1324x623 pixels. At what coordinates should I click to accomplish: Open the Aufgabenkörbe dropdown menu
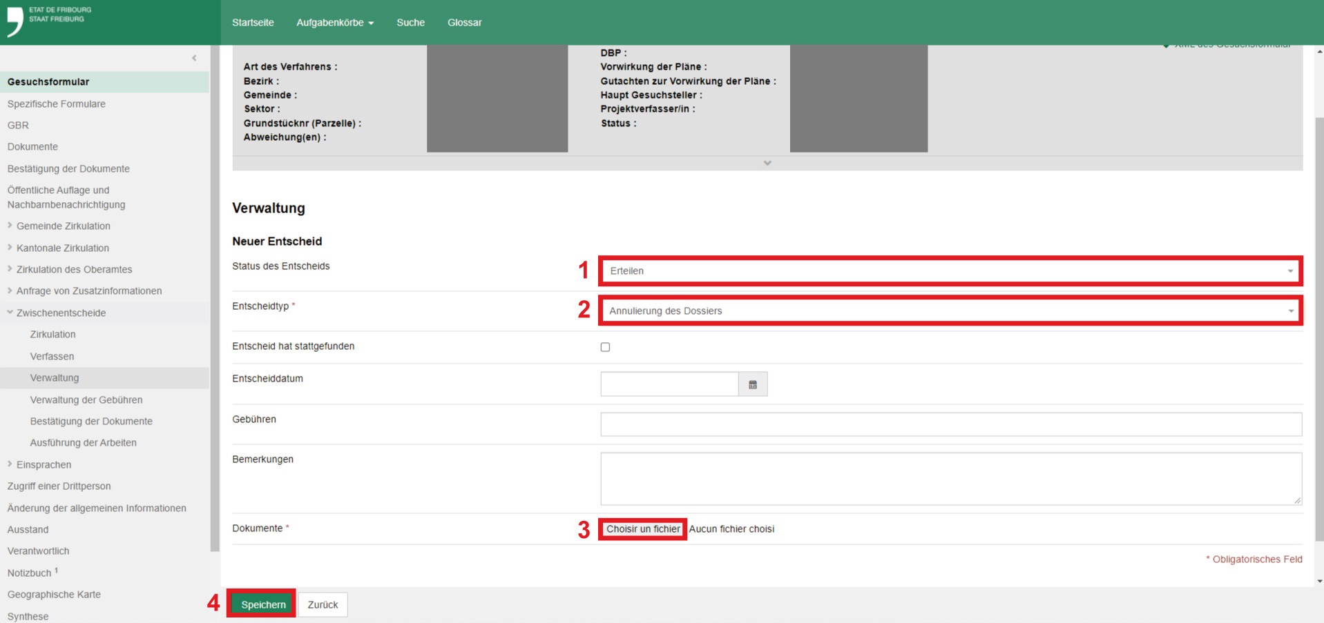(334, 23)
